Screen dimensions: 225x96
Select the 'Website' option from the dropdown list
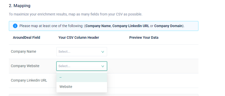(x=82, y=87)
